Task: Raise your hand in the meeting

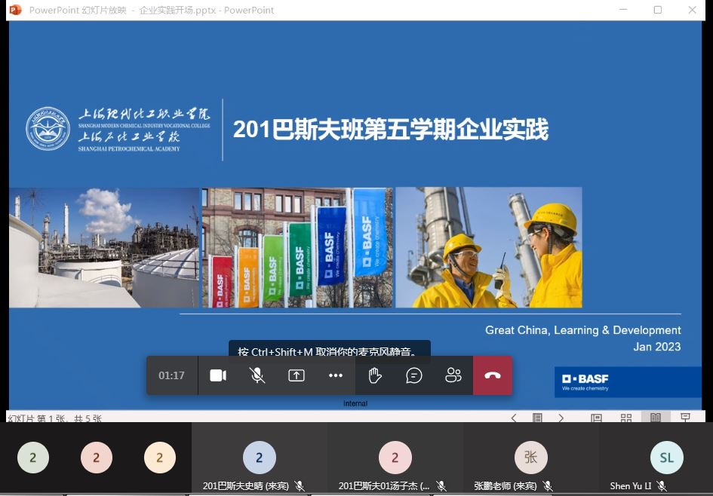Action: pyautogui.click(x=375, y=375)
